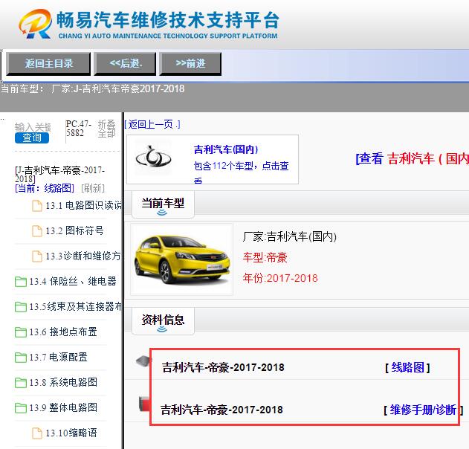Click the 返回主目录 button
The height and width of the screenshot is (449, 469).
pyautogui.click(x=48, y=63)
